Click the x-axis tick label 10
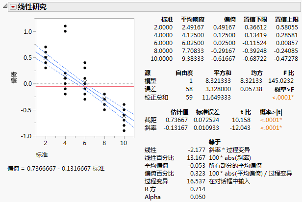This screenshot has height=202, width=302. [124, 143]
